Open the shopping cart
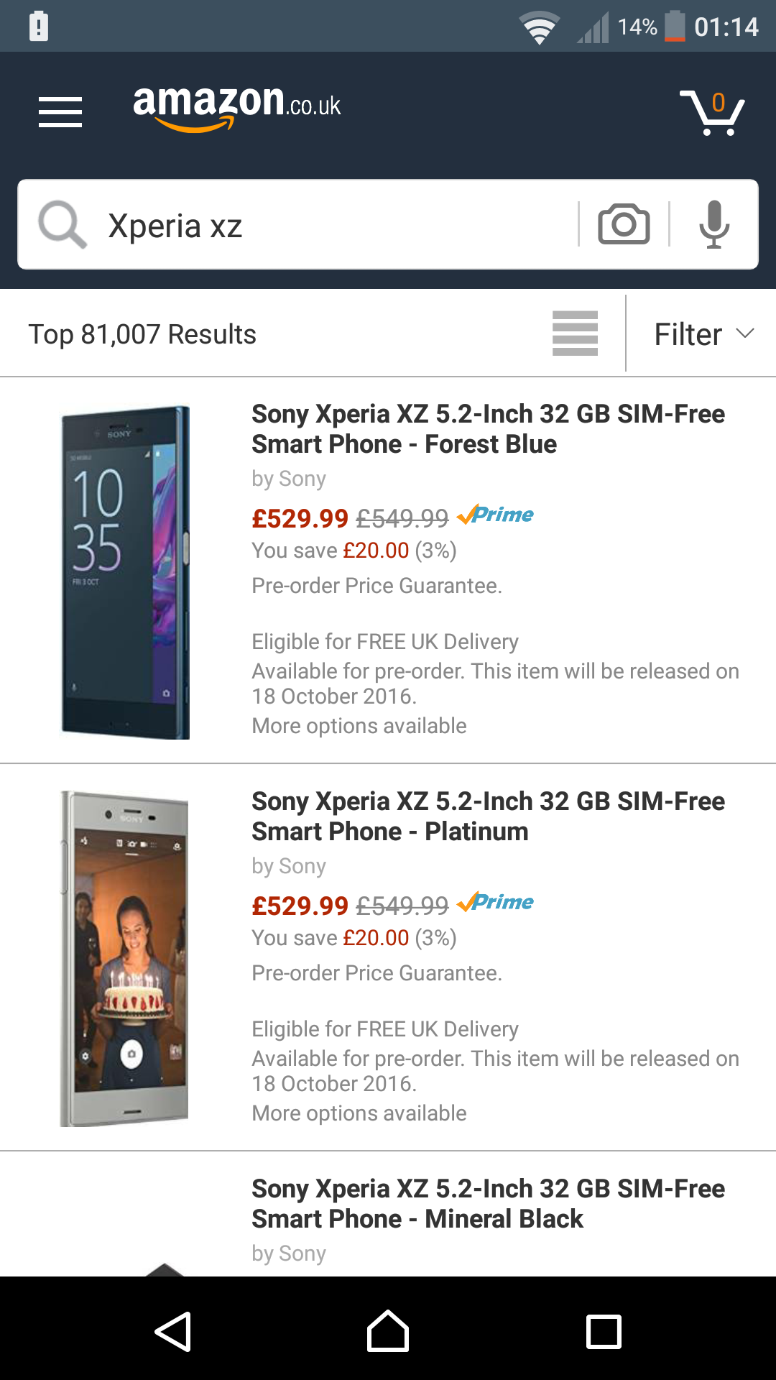Viewport: 776px width, 1380px height. pyautogui.click(x=712, y=113)
